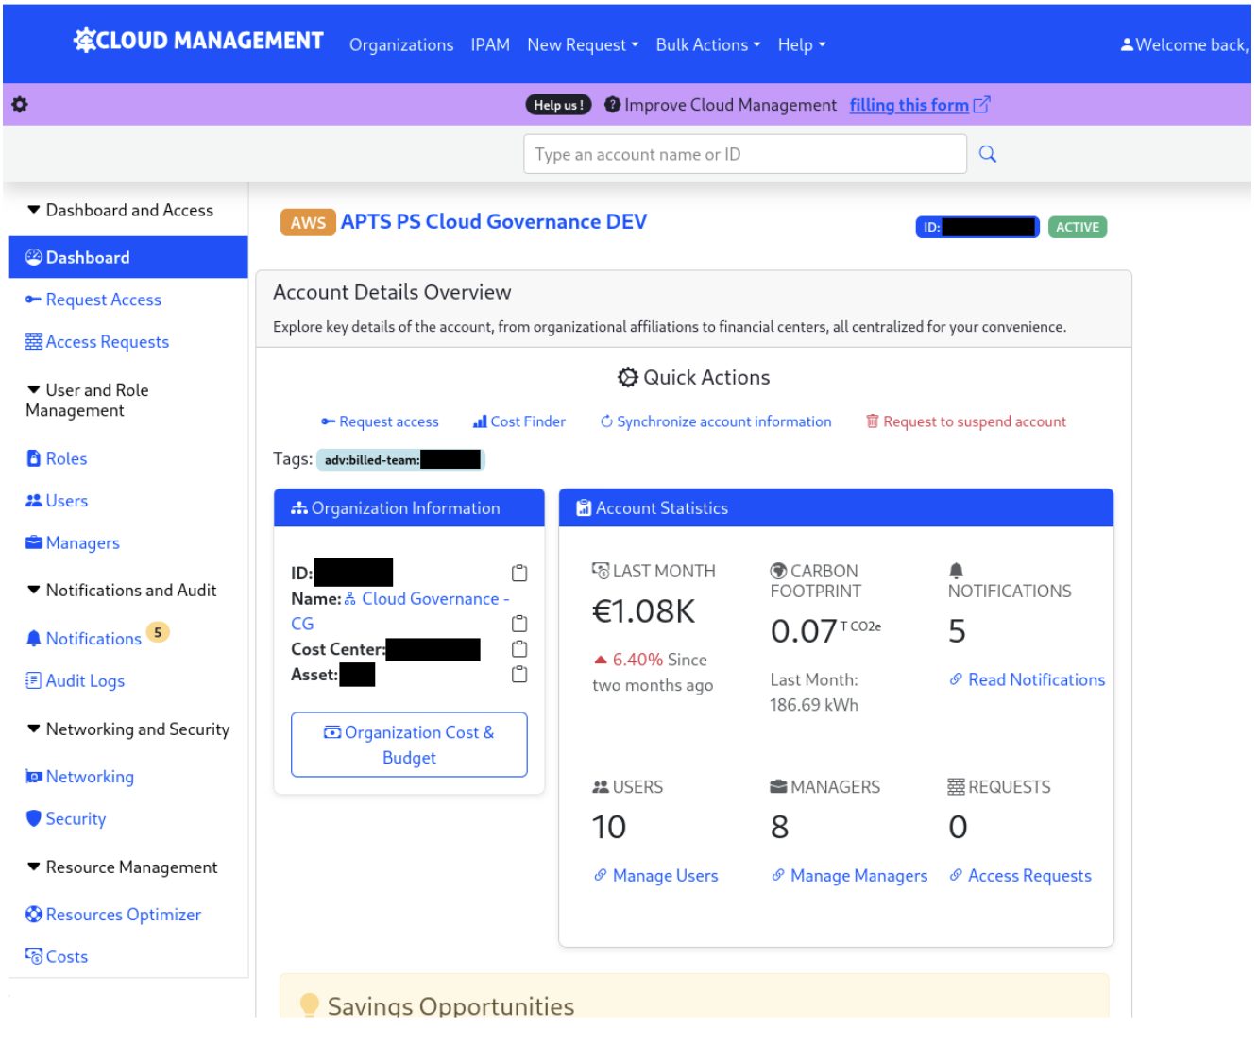Open the Cloud Governance - CG organization link

400,611
